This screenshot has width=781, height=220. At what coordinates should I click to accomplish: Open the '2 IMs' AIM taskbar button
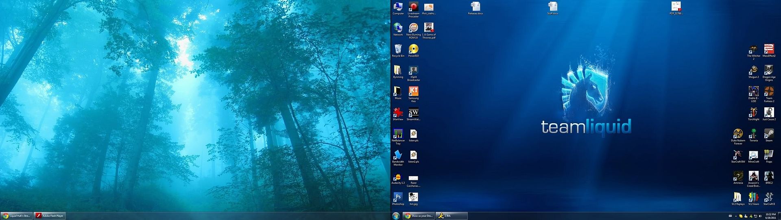point(452,216)
